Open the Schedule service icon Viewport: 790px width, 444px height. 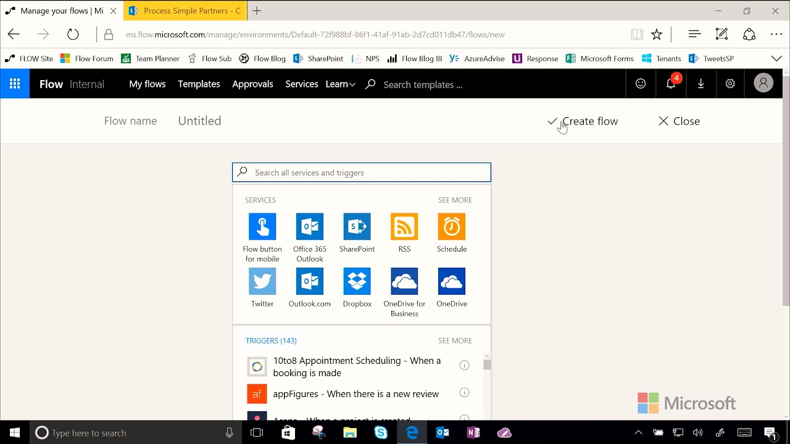[452, 226]
